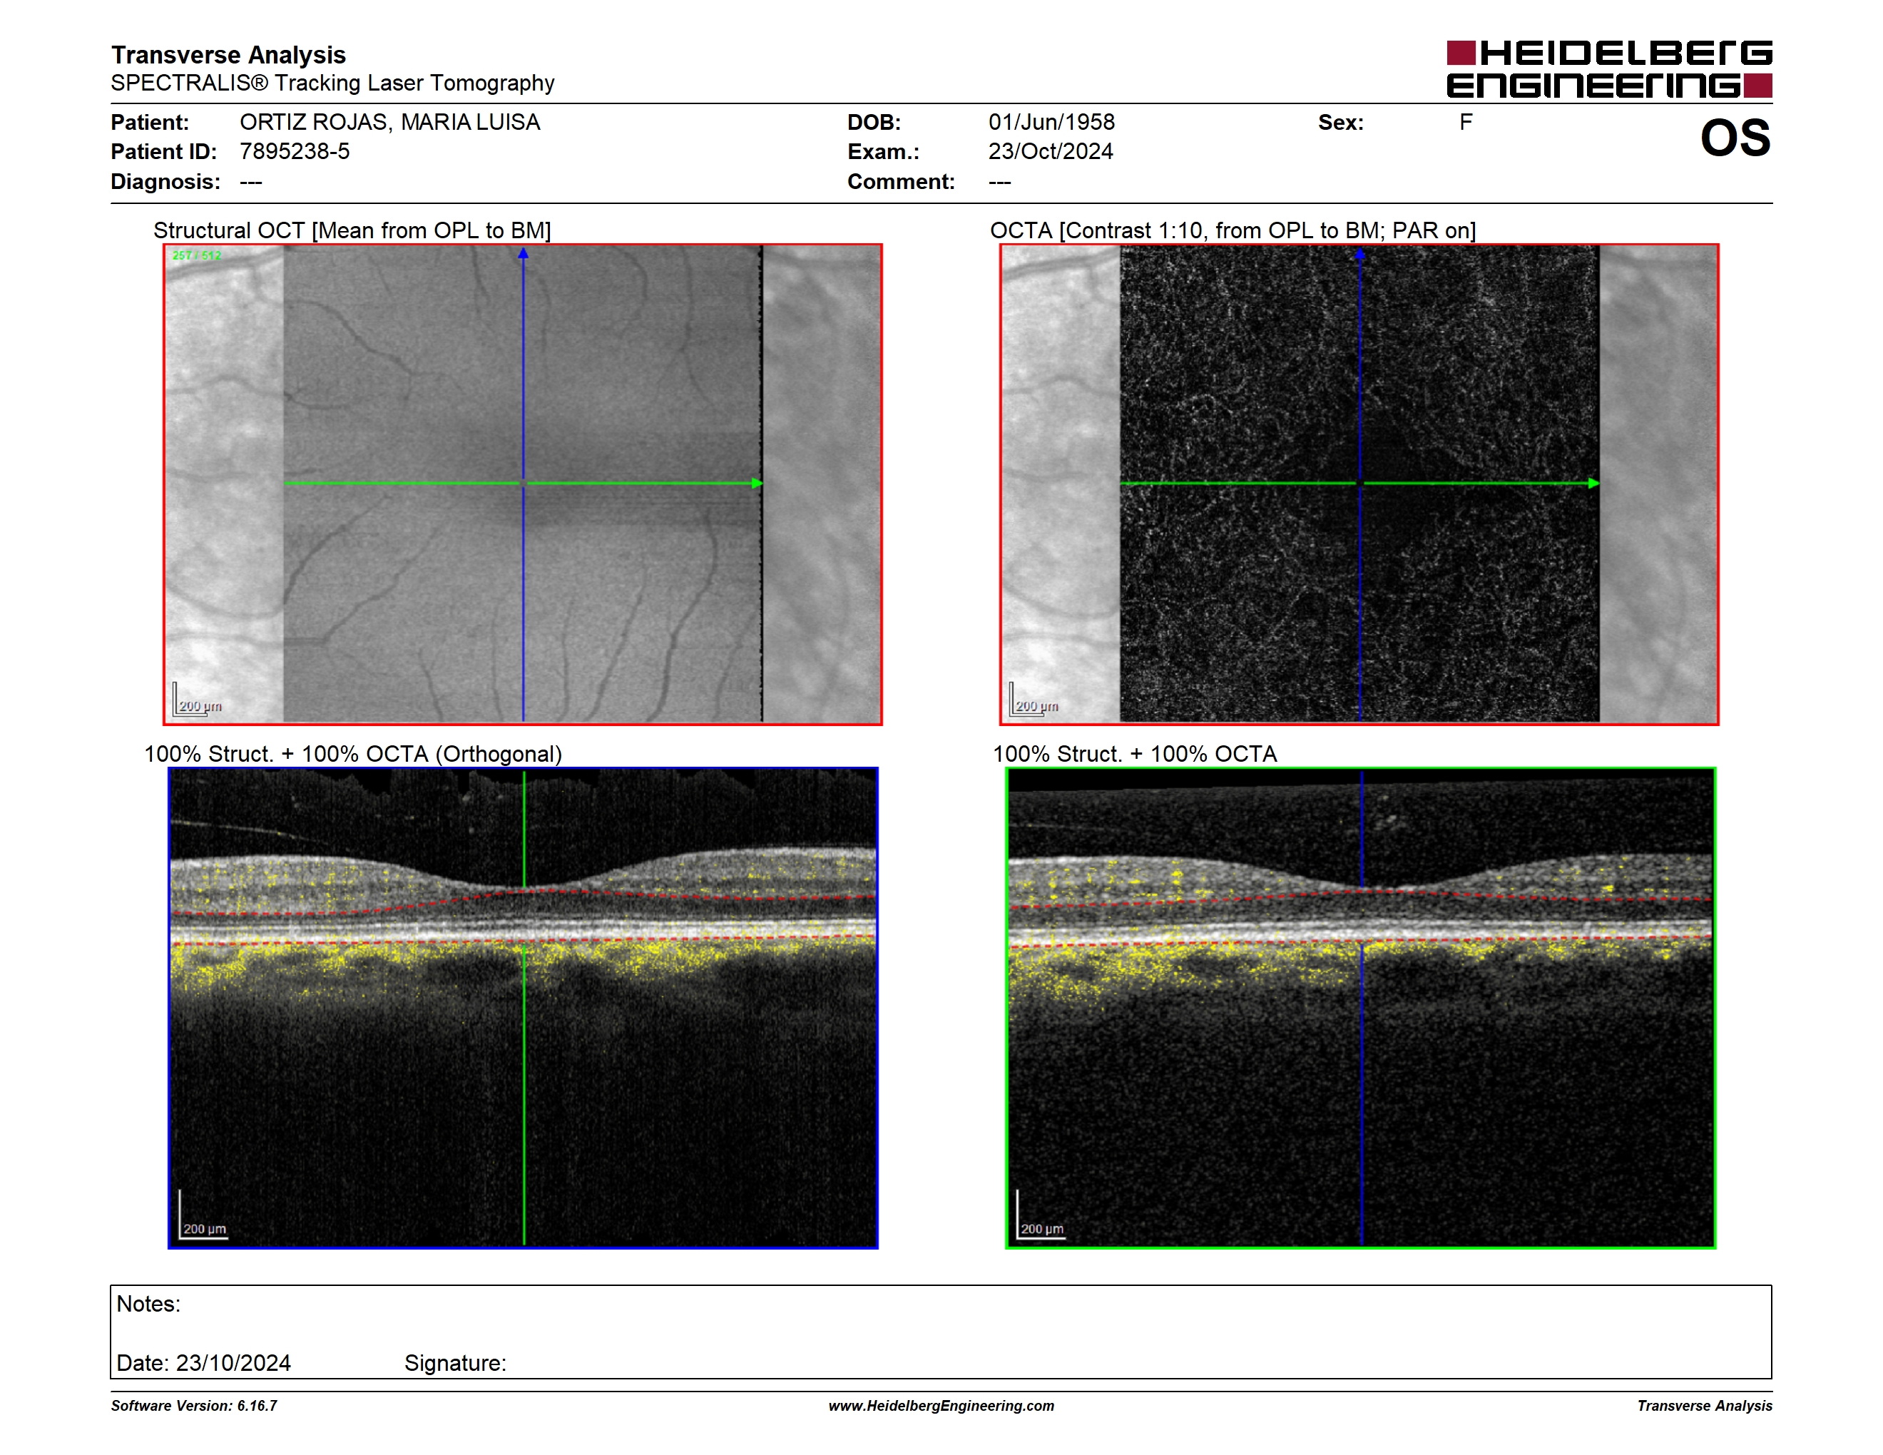1883x1455 pixels.
Task: Click patient name ORTIZ ROJAS, MARIA LUISA
Action: (389, 123)
